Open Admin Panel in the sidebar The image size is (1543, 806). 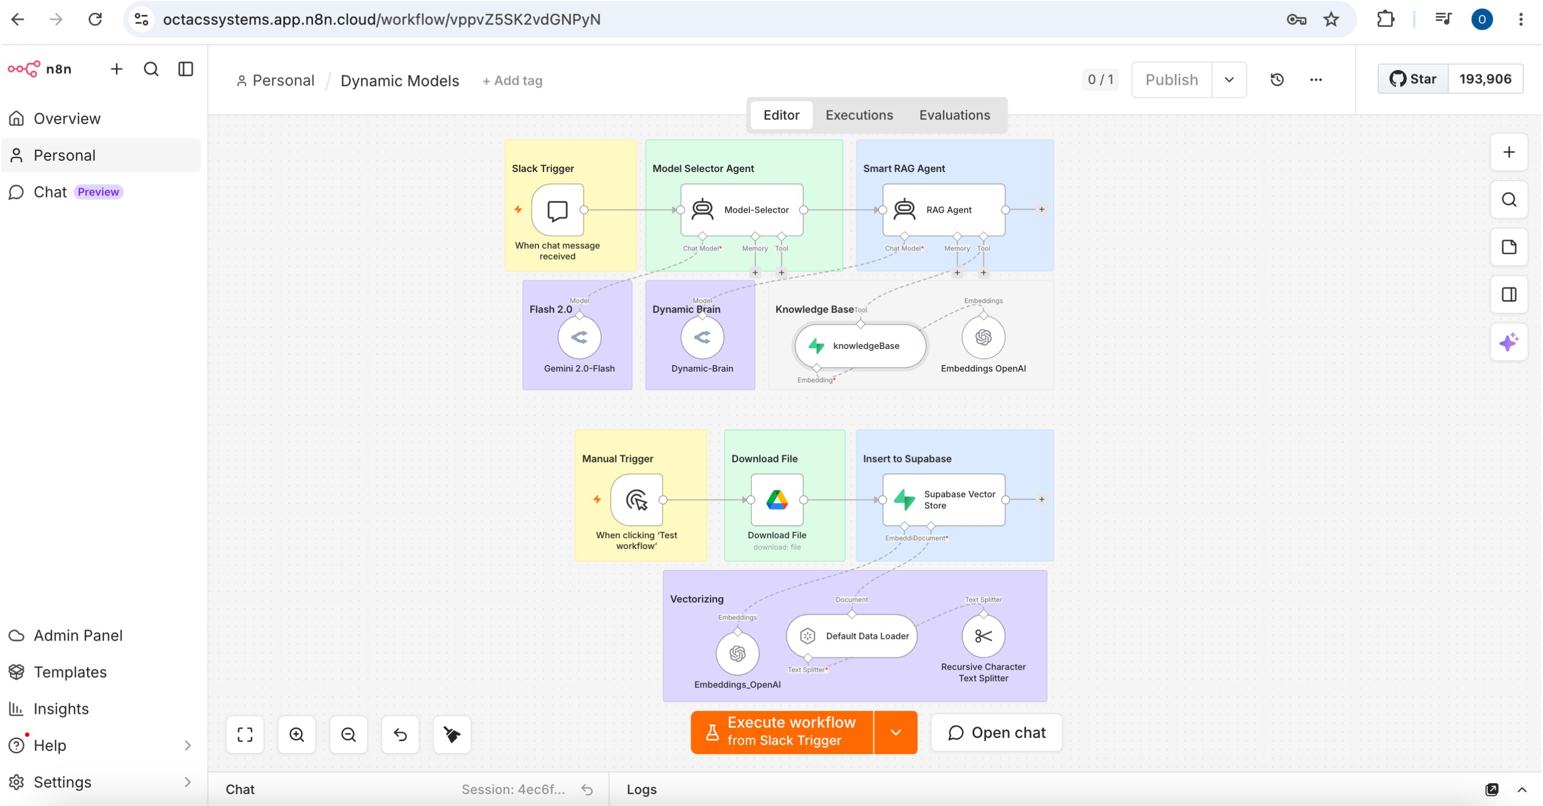pyautogui.click(x=101, y=635)
